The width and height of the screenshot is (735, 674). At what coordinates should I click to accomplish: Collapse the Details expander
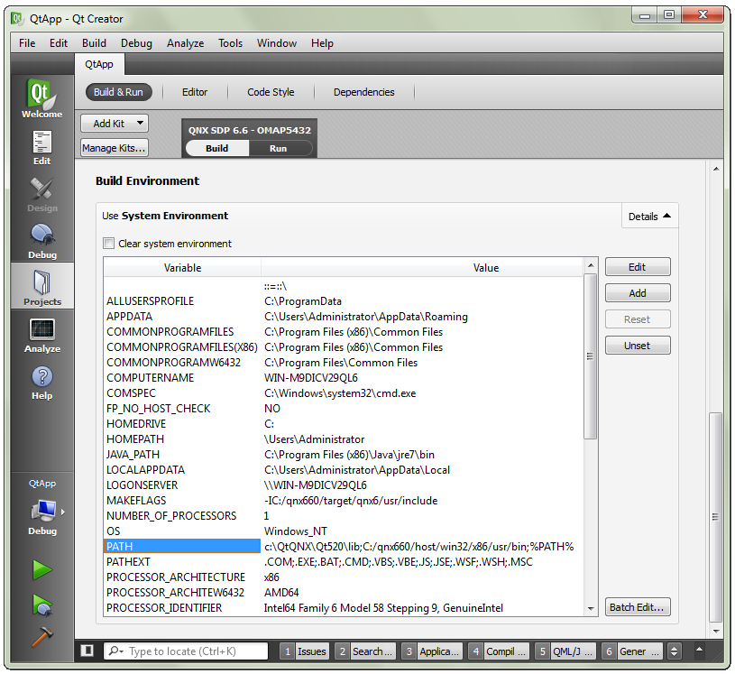pyautogui.click(x=649, y=217)
